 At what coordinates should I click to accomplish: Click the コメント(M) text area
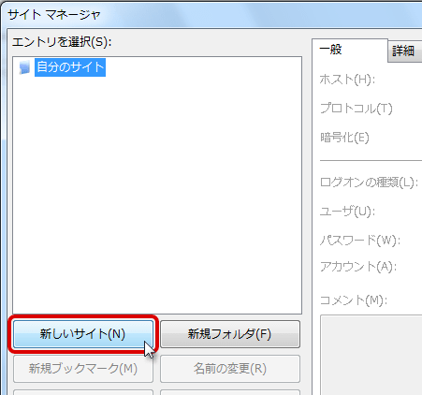[x=371, y=355]
